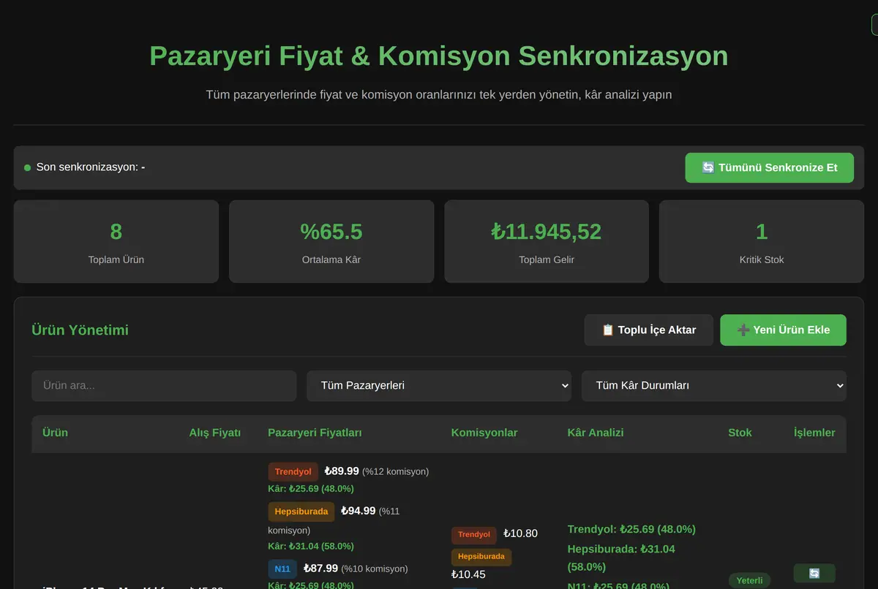The width and height of the screenshot is (878, 589).
Task: Click the Alış Fiyatı column header
Action: pyautogui.click(x=215, y=433)
